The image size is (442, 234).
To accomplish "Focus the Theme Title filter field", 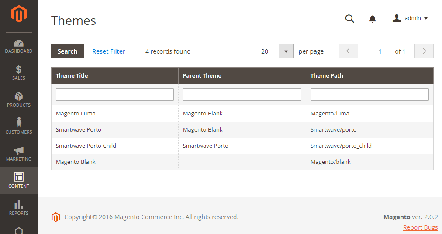I will pyautogui.click(x=115, y=95).
